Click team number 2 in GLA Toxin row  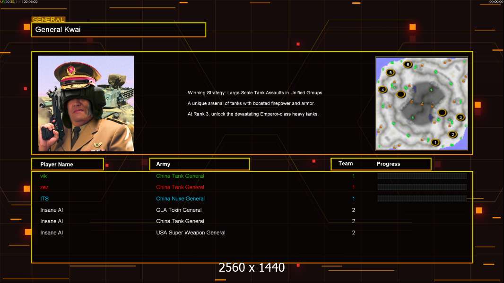[354, 210]
